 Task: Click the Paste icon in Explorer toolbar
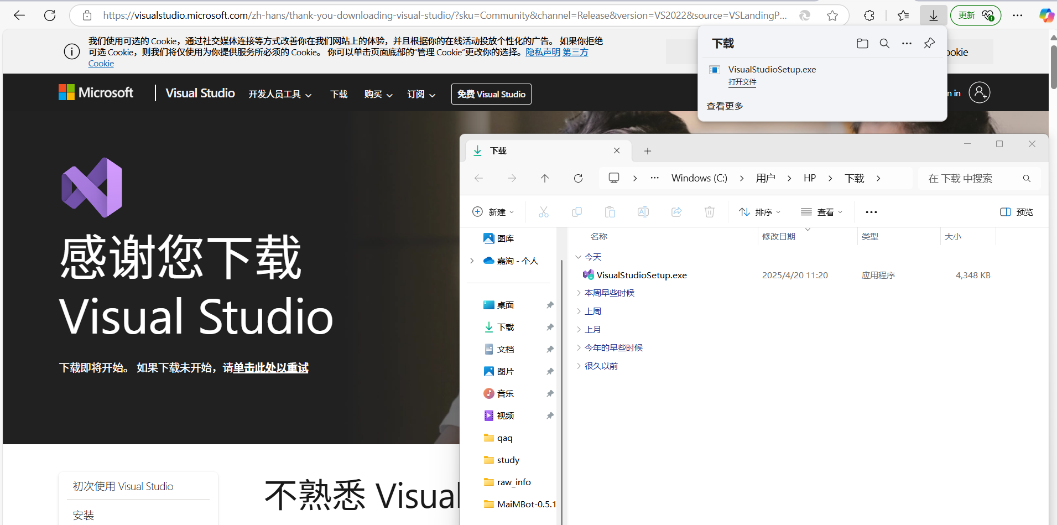[610, 212]
